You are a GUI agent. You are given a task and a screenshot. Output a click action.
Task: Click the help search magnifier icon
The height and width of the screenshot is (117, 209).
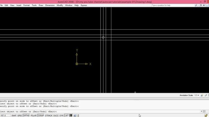coord(196,5)
